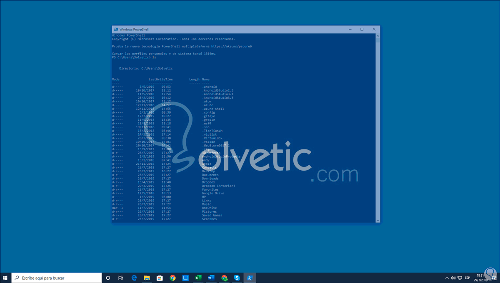Click the pscore6 URL text
This screenshot has height=283, width=500.
(231, 46)
